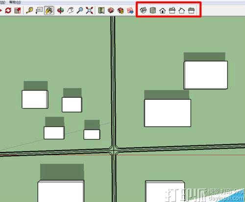Click the share model export icon
The image size is (245, 202).
[x=130, y=10]
